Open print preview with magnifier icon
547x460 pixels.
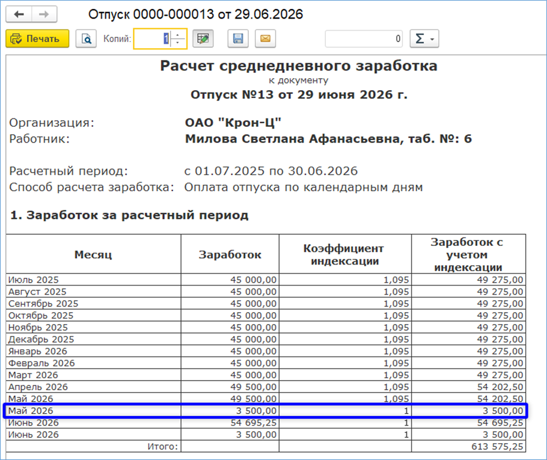pos(86,38)
